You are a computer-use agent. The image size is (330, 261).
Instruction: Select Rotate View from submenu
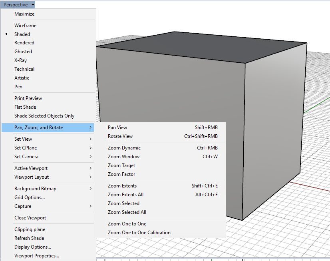(x=160, y=136)
